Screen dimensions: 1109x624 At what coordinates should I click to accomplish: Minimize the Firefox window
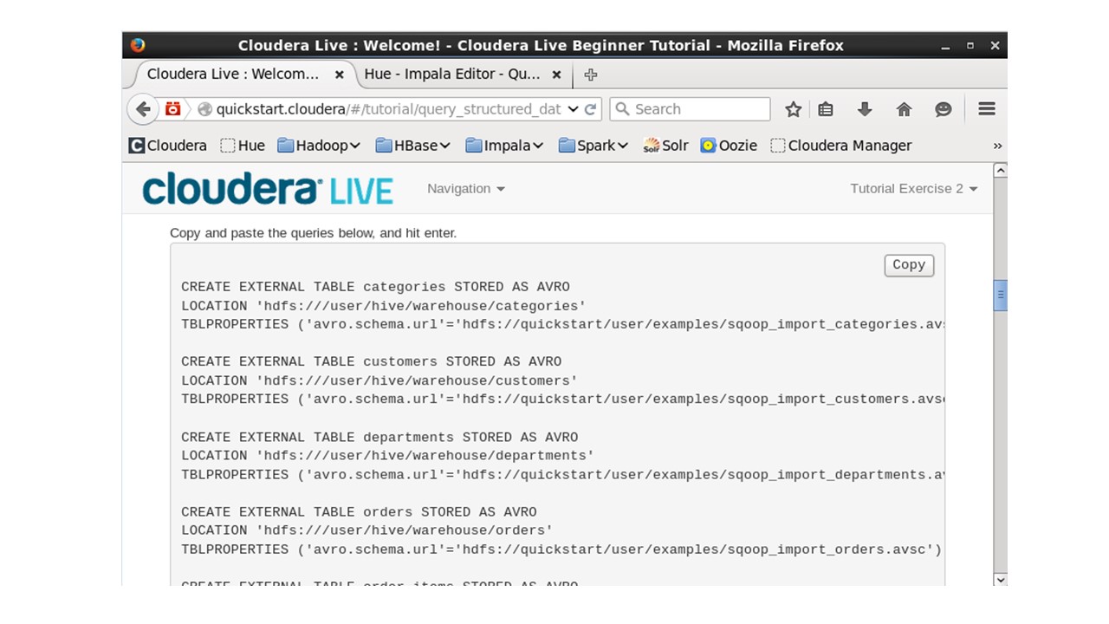(945, 45)
